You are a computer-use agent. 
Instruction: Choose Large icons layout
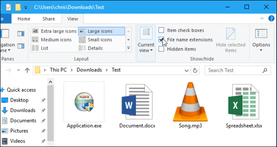coord(101,31)
